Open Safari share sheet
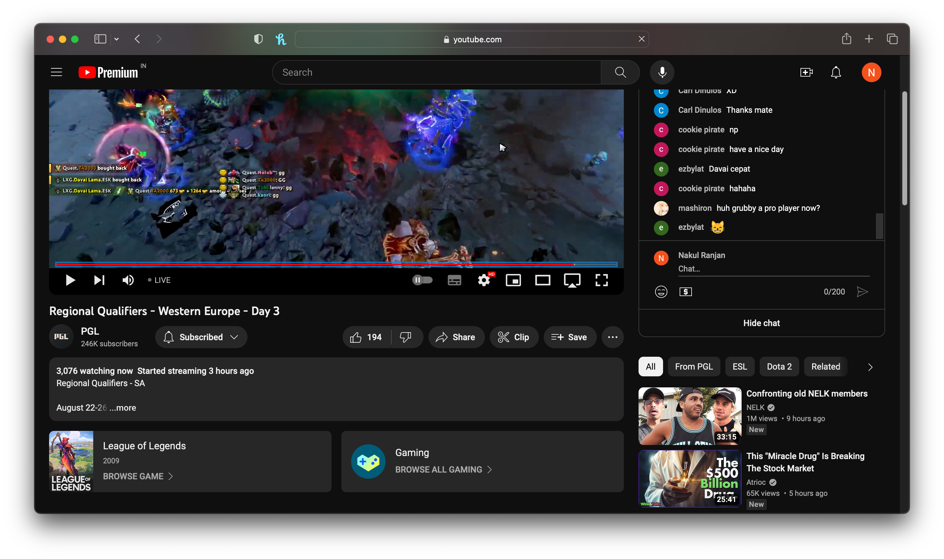Viewport: 944px width, 559px height. point(846,38)
